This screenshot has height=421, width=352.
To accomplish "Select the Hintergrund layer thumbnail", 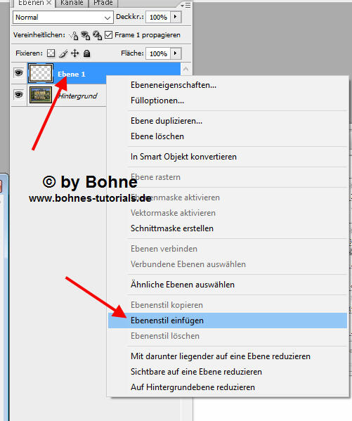I will [x=41, y=95].
